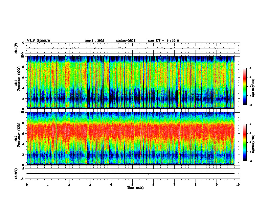Viewport: 268px width, 207px height.
Task: Click the ch.1 voltage waveform strip
Action: tap(132, 48)
